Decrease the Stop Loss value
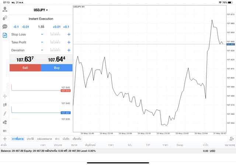 tap(42, 34)
